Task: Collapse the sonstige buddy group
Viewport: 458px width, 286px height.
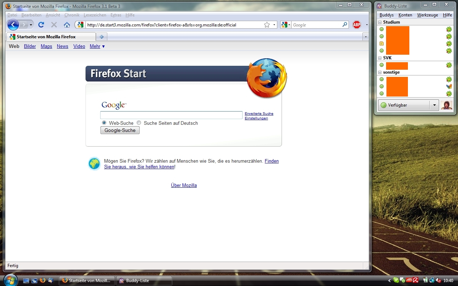Action: click(x=380, y=72)
